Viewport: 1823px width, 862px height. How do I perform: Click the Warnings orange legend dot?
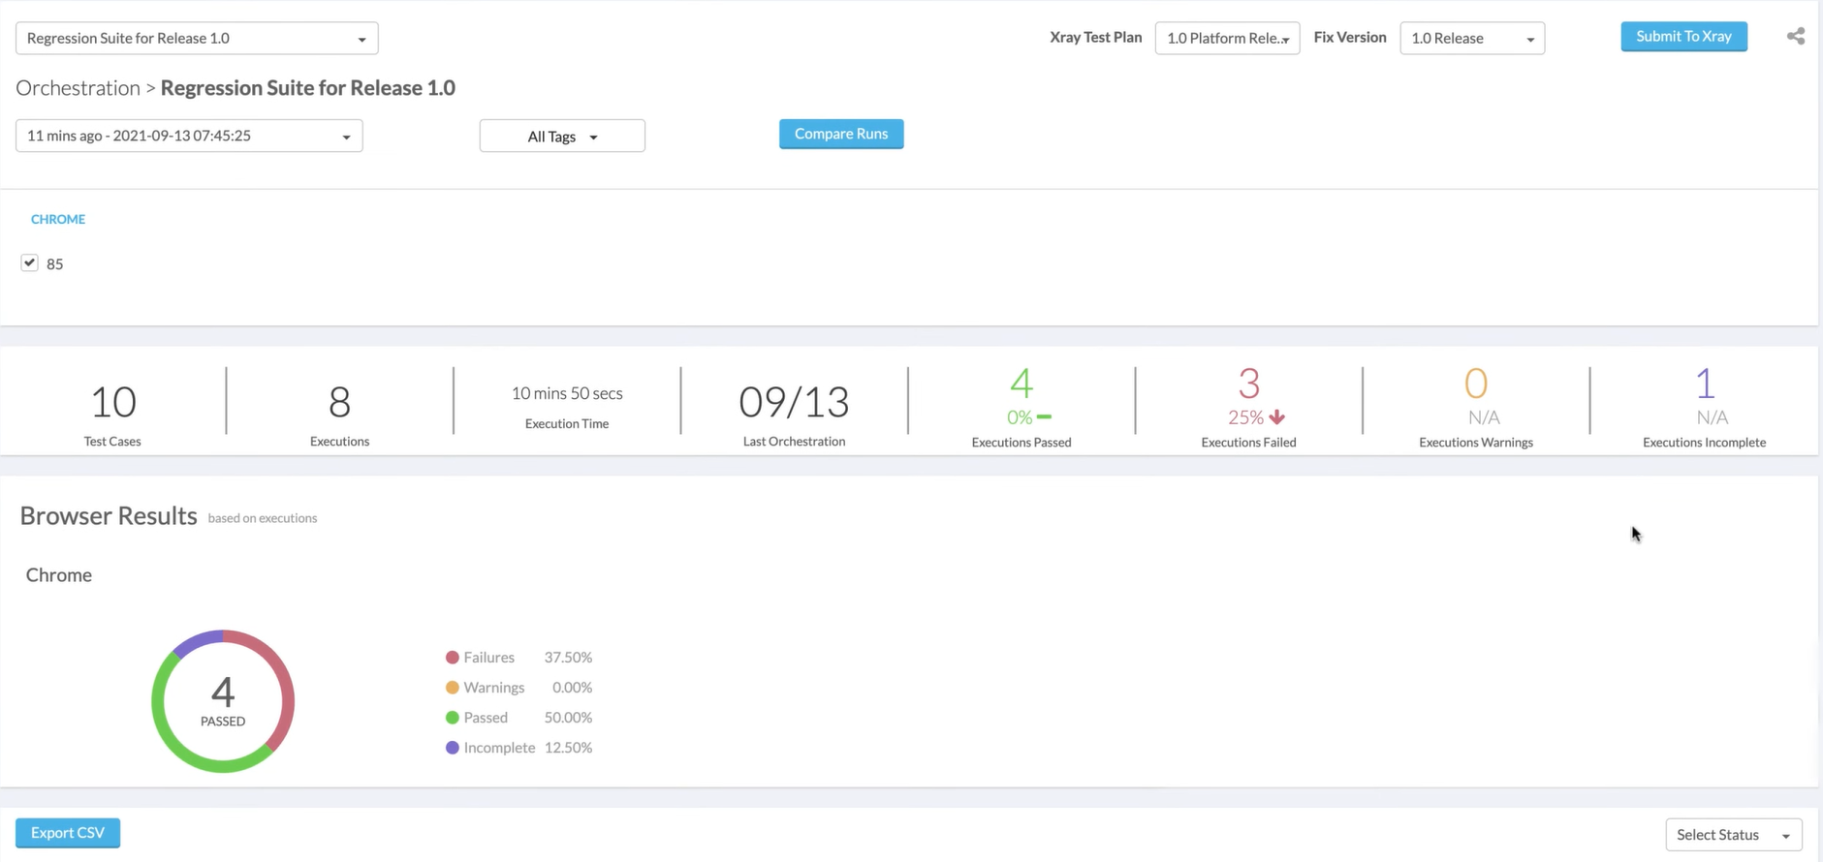[452, 688]
